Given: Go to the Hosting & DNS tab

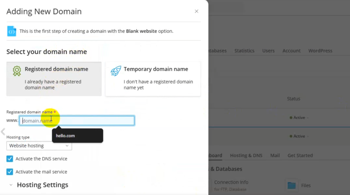Looking at the screenshot, I should (x=246, y=156).
